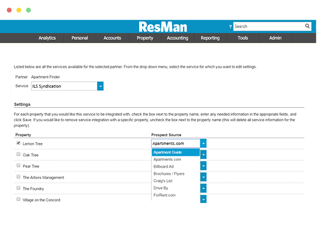Click the Property column header
317x237 pixels.
(23, 135)
